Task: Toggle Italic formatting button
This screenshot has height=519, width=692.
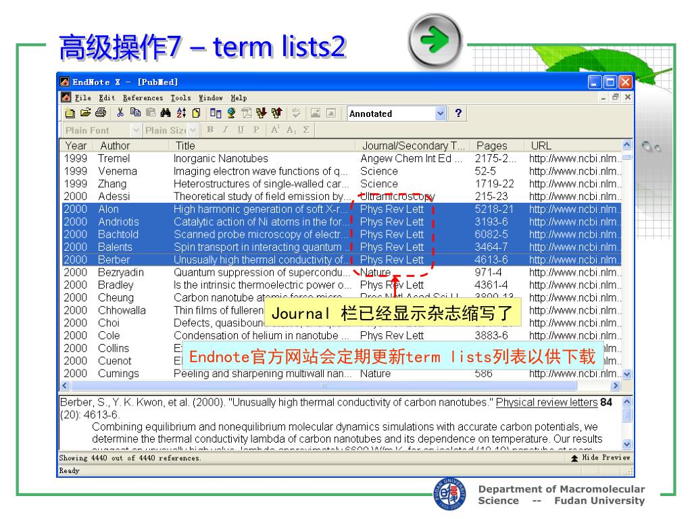Action: click(x=226, y=130)
